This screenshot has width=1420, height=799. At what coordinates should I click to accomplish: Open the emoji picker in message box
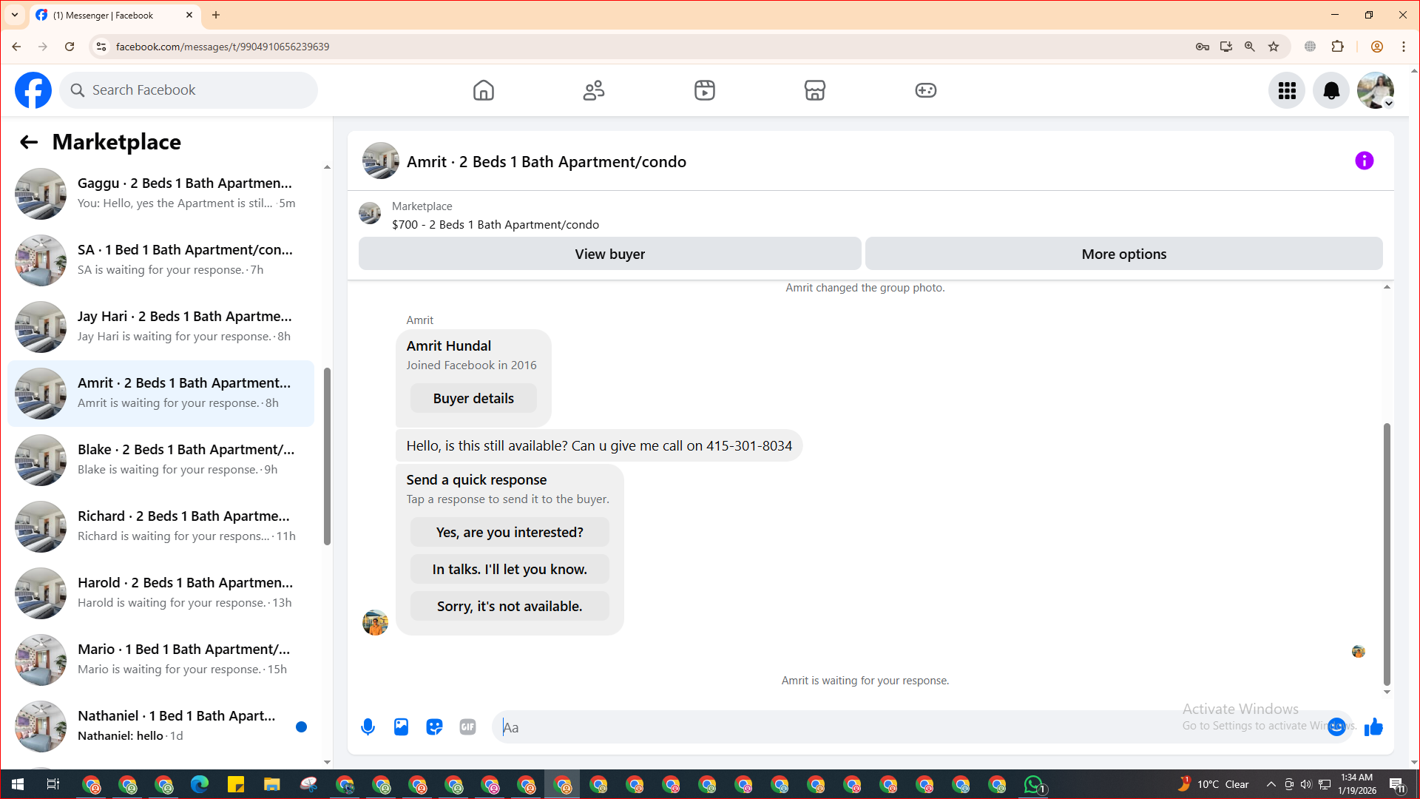tap(1336, 727)
